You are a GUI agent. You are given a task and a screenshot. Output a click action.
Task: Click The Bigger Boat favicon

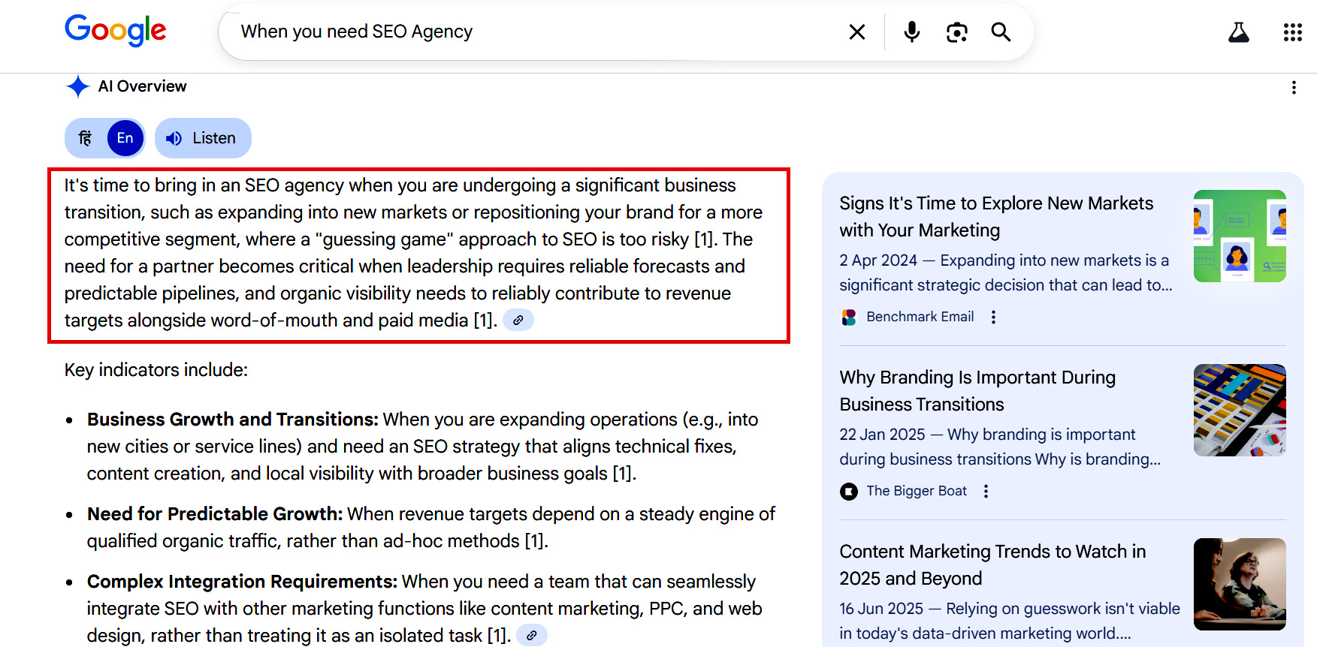coord(849,491)
